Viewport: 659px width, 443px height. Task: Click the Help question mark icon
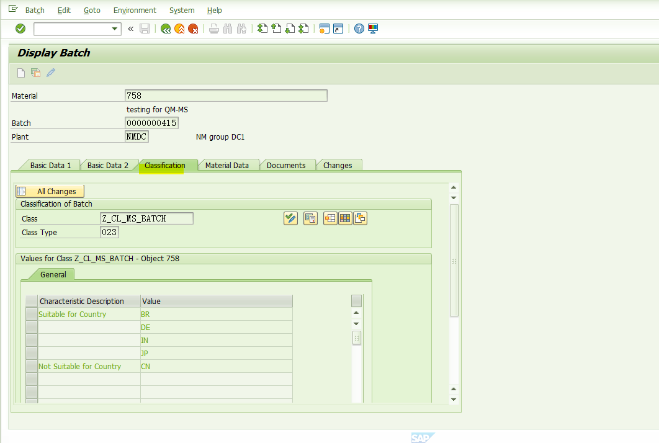pyautogui.click(x=359, y=29)
